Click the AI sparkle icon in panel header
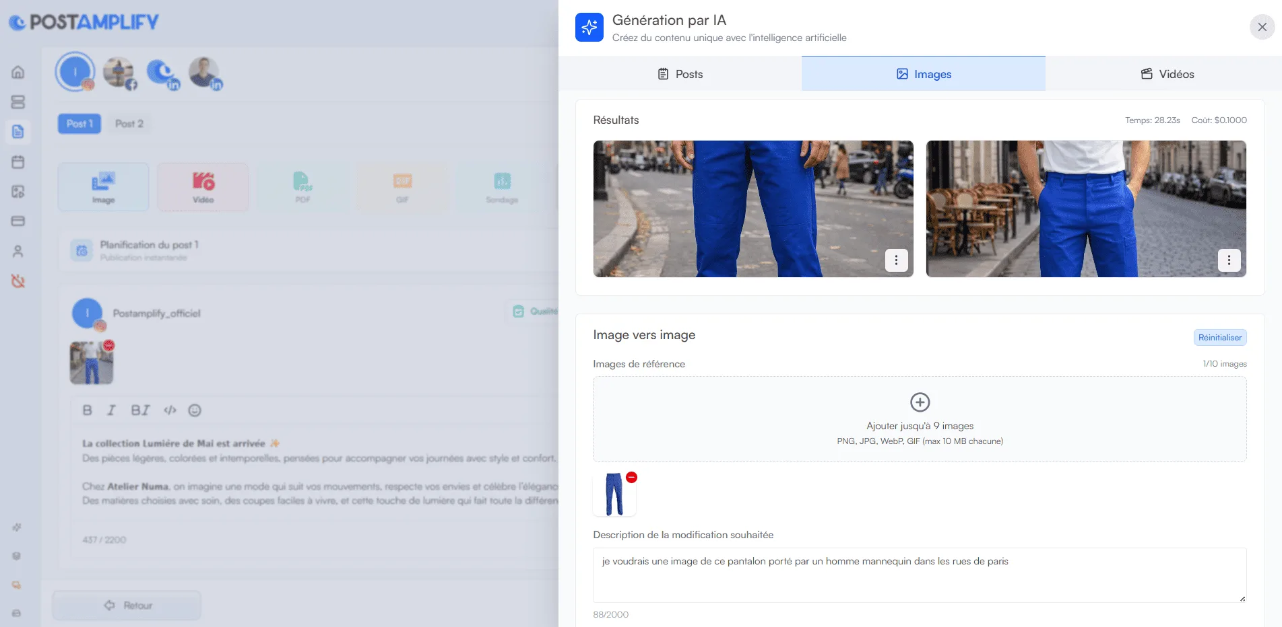The width and height of the screenshot is (1282, 627). tap(589, 28)
